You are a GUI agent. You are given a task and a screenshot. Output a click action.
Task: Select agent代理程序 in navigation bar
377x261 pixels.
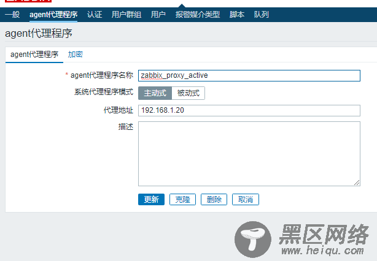[x=53, y=15]
